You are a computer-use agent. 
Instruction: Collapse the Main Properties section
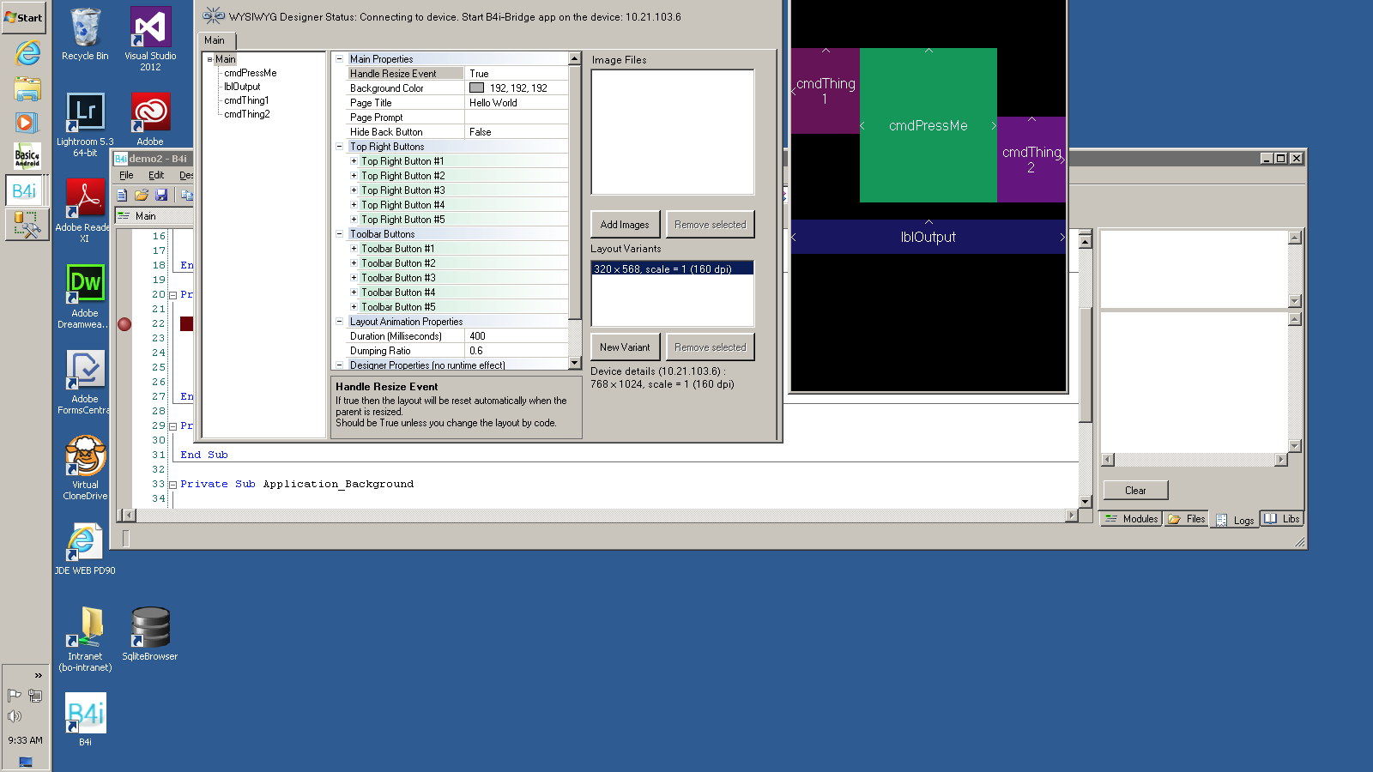340,58
